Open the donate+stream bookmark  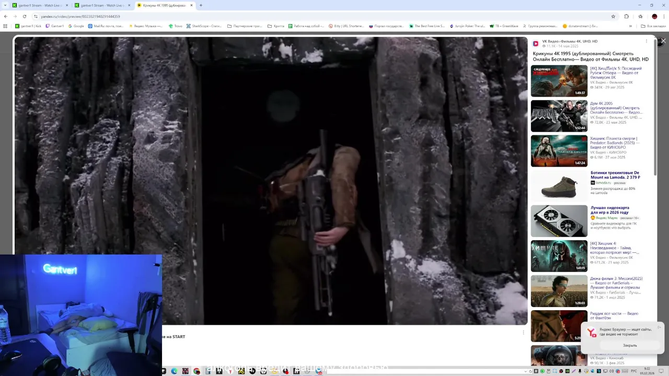[580, 26]
